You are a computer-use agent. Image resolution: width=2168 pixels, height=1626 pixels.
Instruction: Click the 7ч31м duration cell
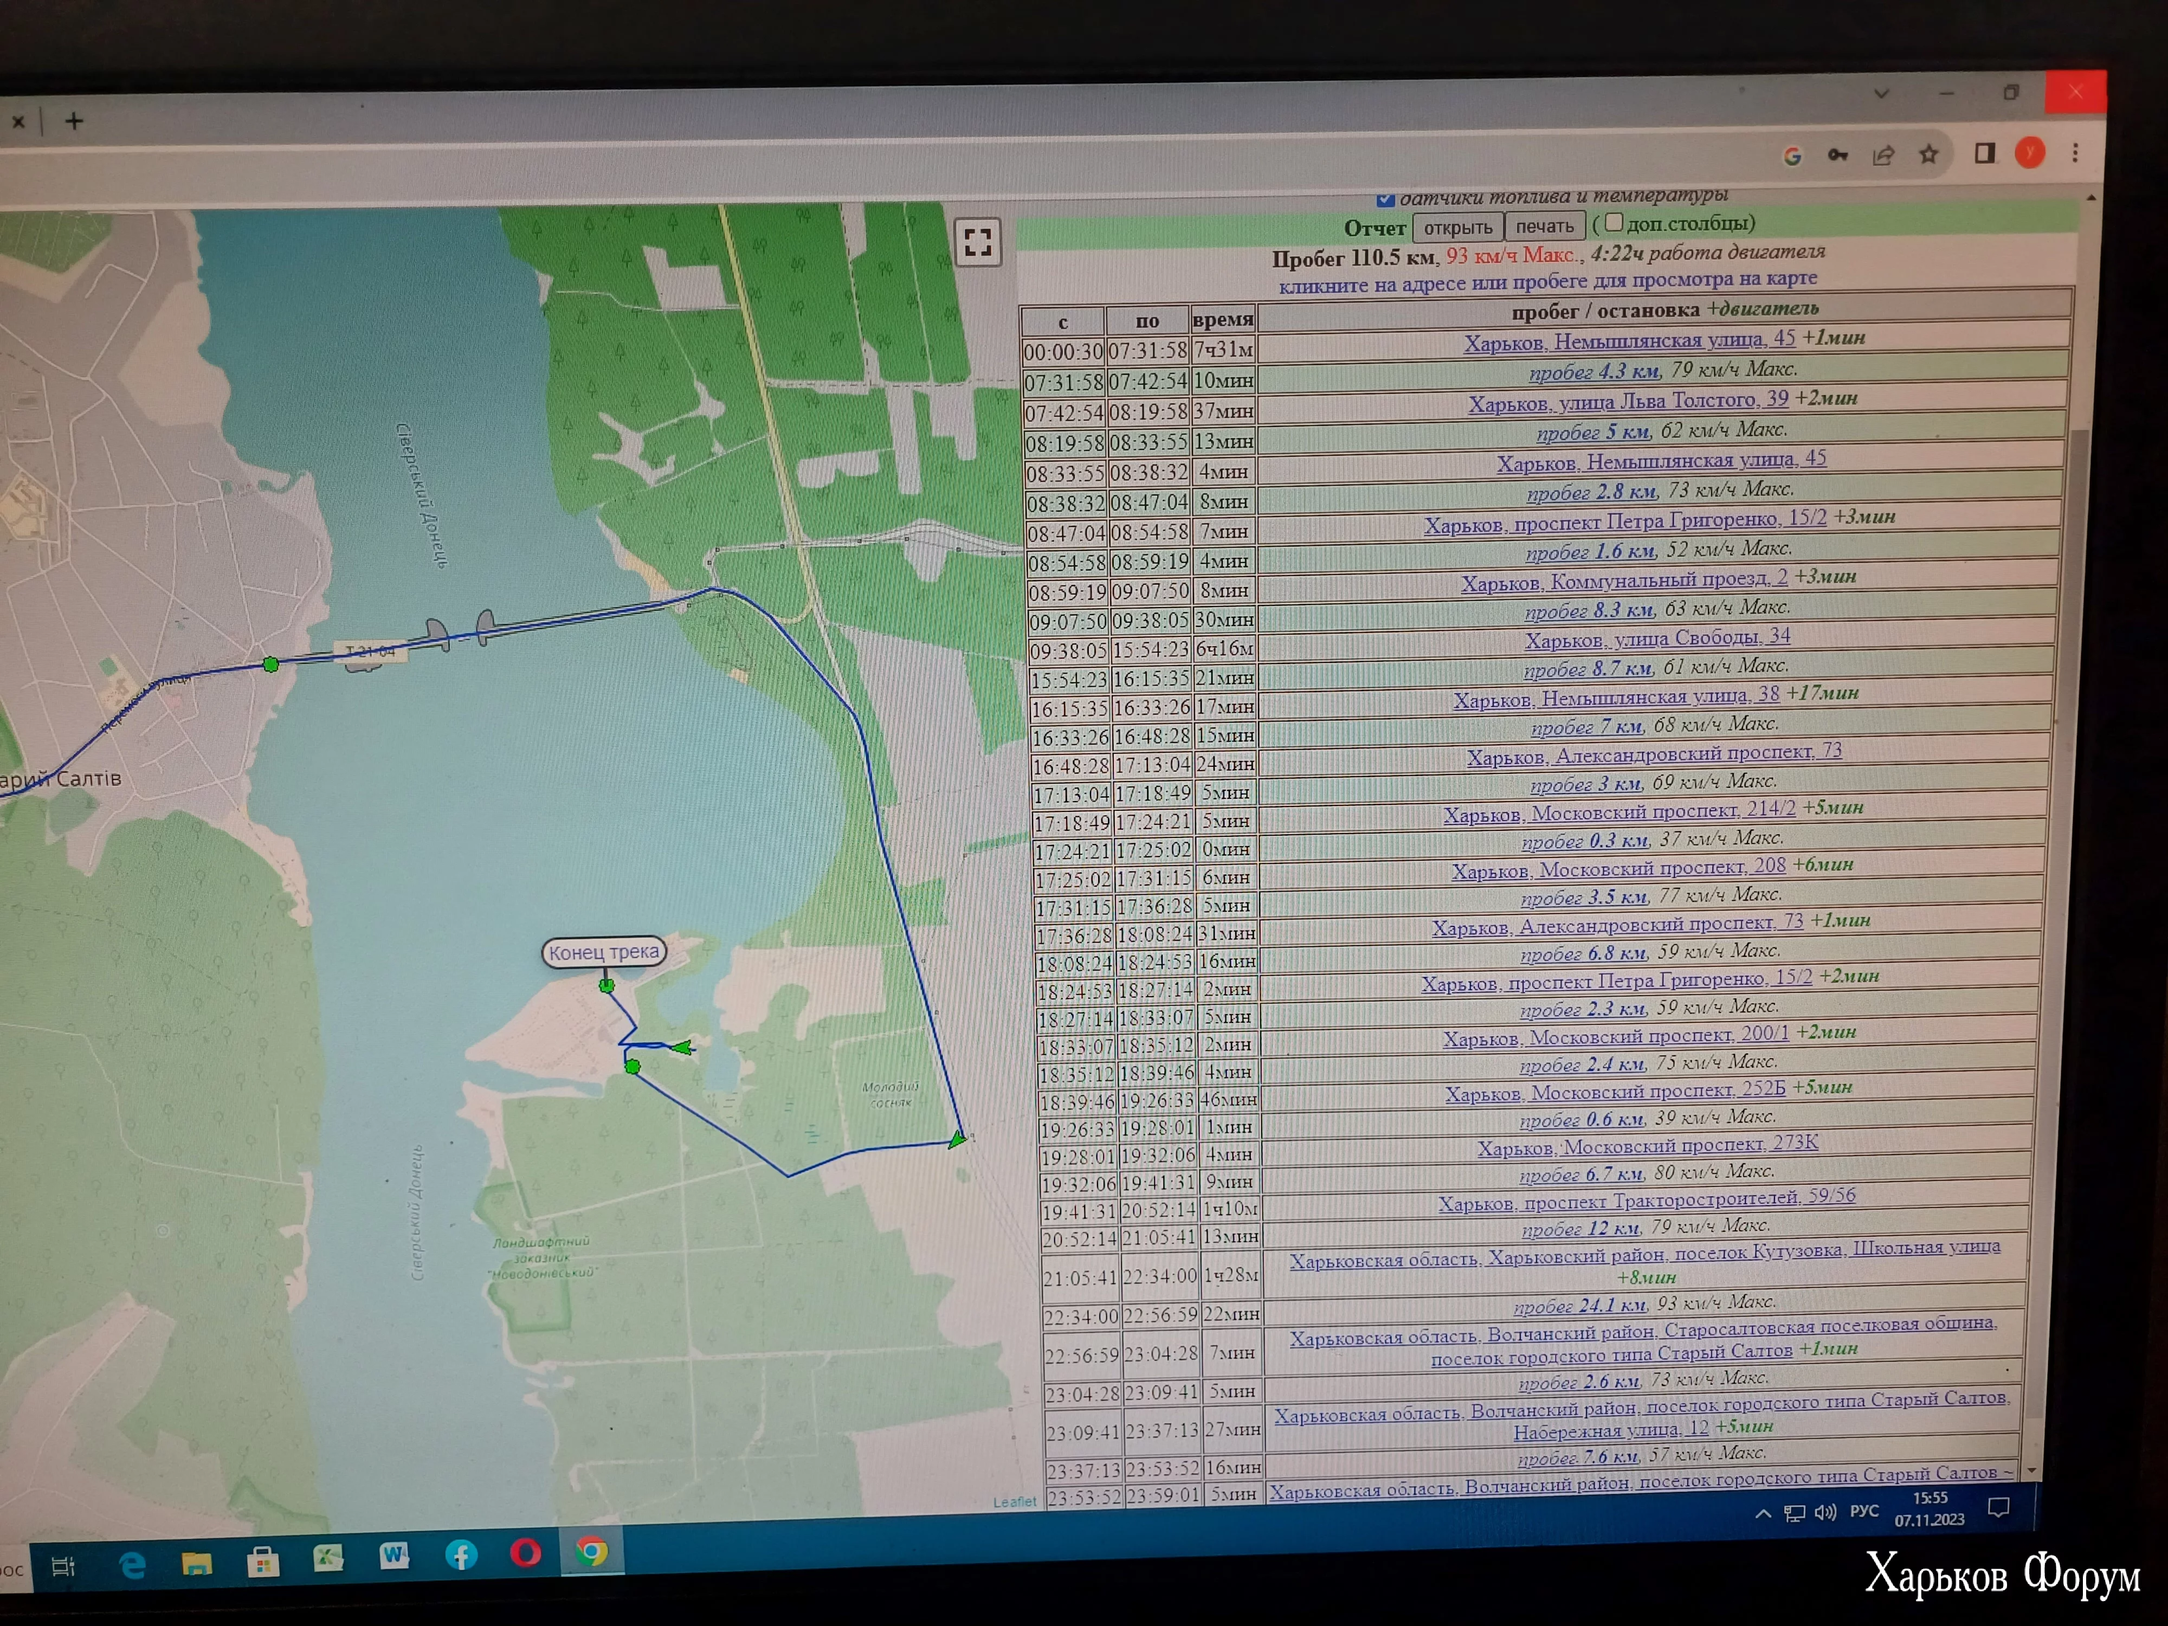coord(1223,350)
